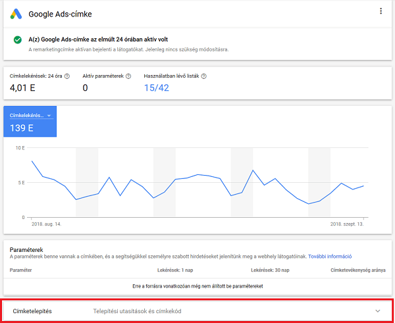Click the tag active in 24 hours headline
395x323 pixels.
[x=98, y=39]
